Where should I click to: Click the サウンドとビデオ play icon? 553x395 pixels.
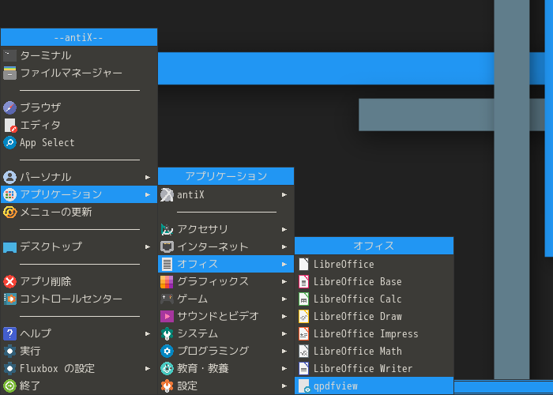click(x=167, y=316)
